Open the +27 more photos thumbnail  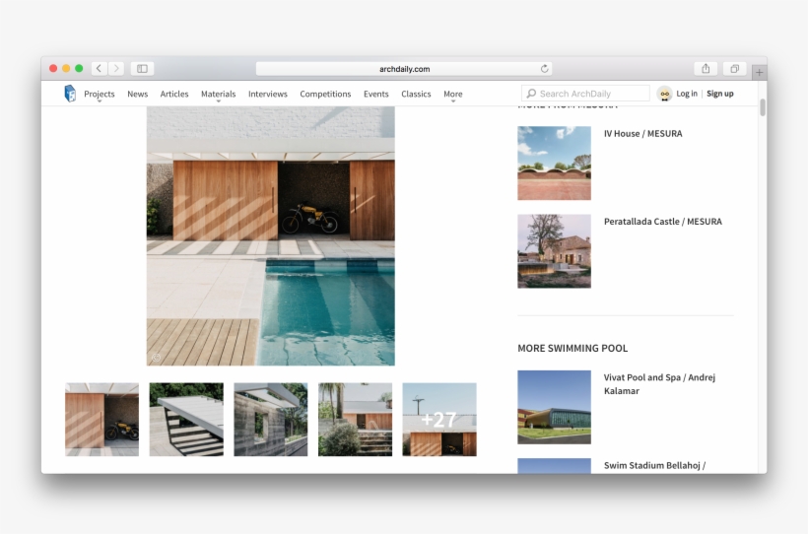pos(439,419)
